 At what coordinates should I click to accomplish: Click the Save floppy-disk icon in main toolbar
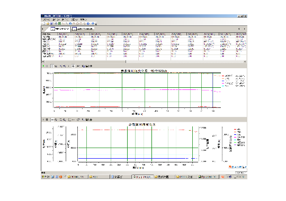click(51, 24)
